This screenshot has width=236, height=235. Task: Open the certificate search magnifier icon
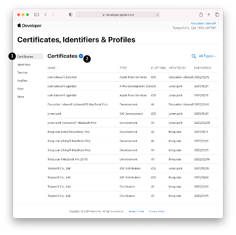(194, 56)
